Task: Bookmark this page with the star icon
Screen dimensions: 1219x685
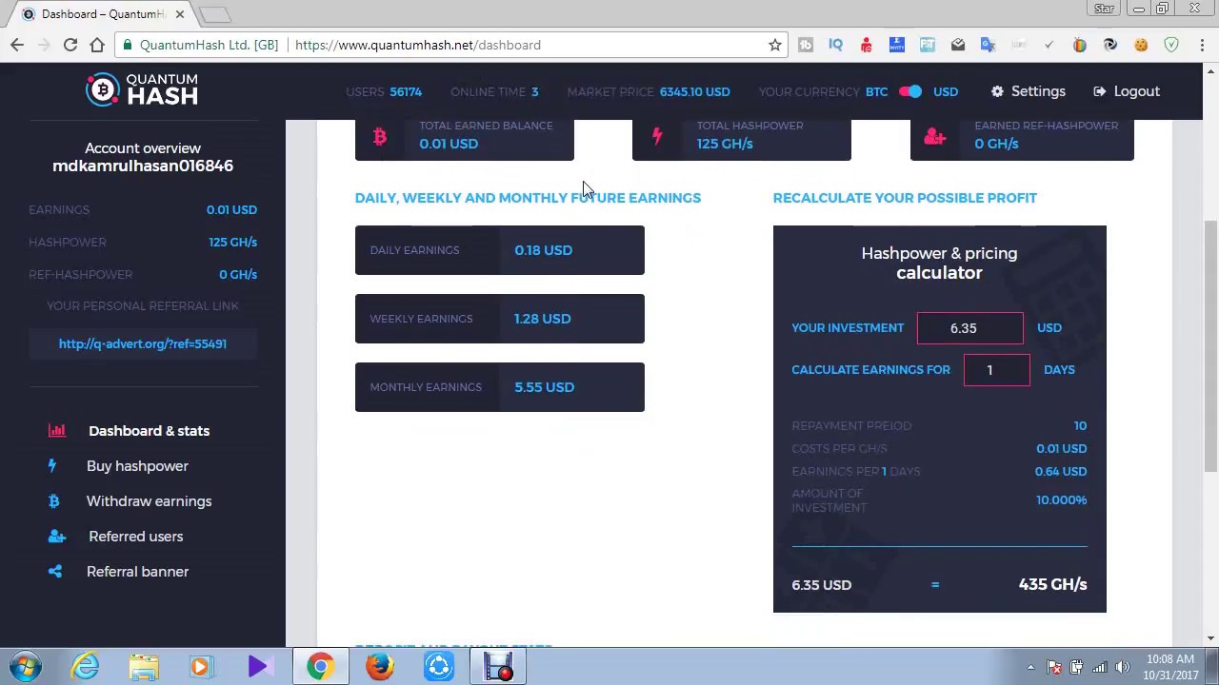Action: coord(775,45)
